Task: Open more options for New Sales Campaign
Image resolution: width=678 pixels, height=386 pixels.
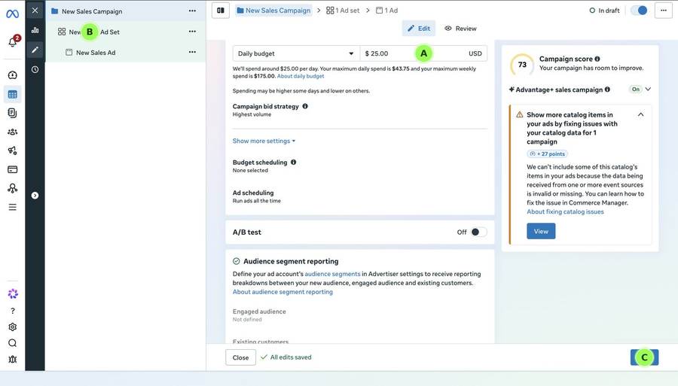Action: tap(192, 11)
